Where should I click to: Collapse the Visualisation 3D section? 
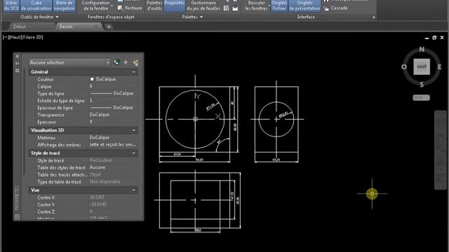tap(133, 130)
